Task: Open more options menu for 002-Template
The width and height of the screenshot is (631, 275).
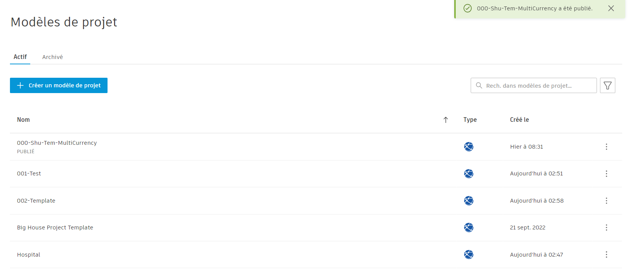Action: [607, 201]
